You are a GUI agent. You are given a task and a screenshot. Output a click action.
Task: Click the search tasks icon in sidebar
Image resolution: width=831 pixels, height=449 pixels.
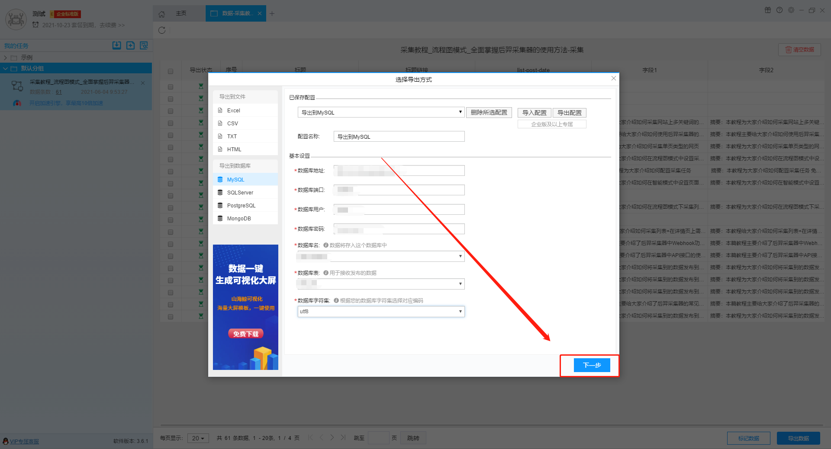click(x=144, y=45)
